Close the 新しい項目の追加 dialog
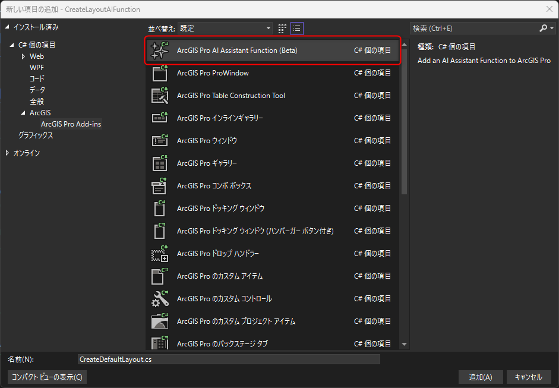This screenshot has height=388, width=559. tap(549, 10)
